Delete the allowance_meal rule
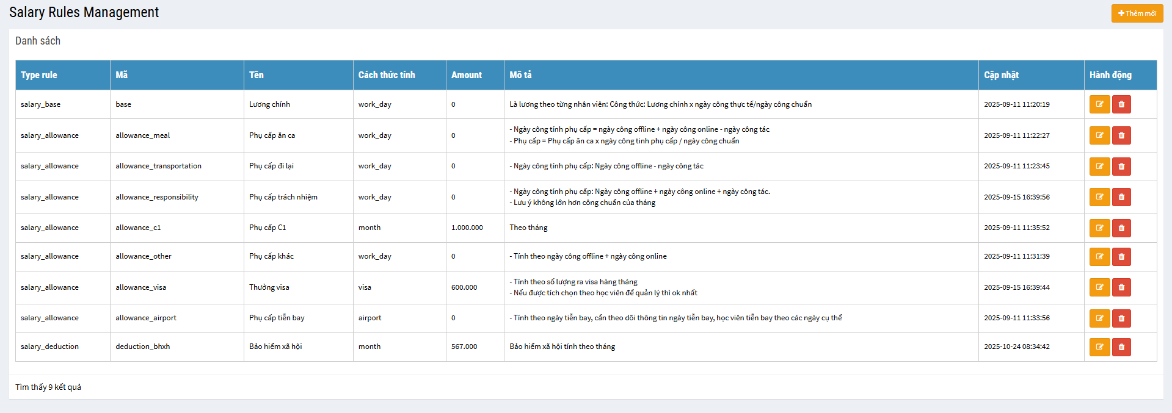 1121,135
